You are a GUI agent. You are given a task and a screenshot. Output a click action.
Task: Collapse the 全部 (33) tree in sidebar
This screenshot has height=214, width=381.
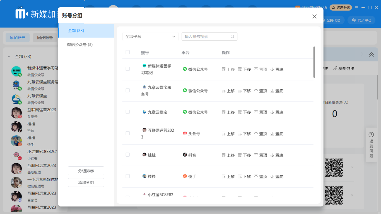coord(9,56)
